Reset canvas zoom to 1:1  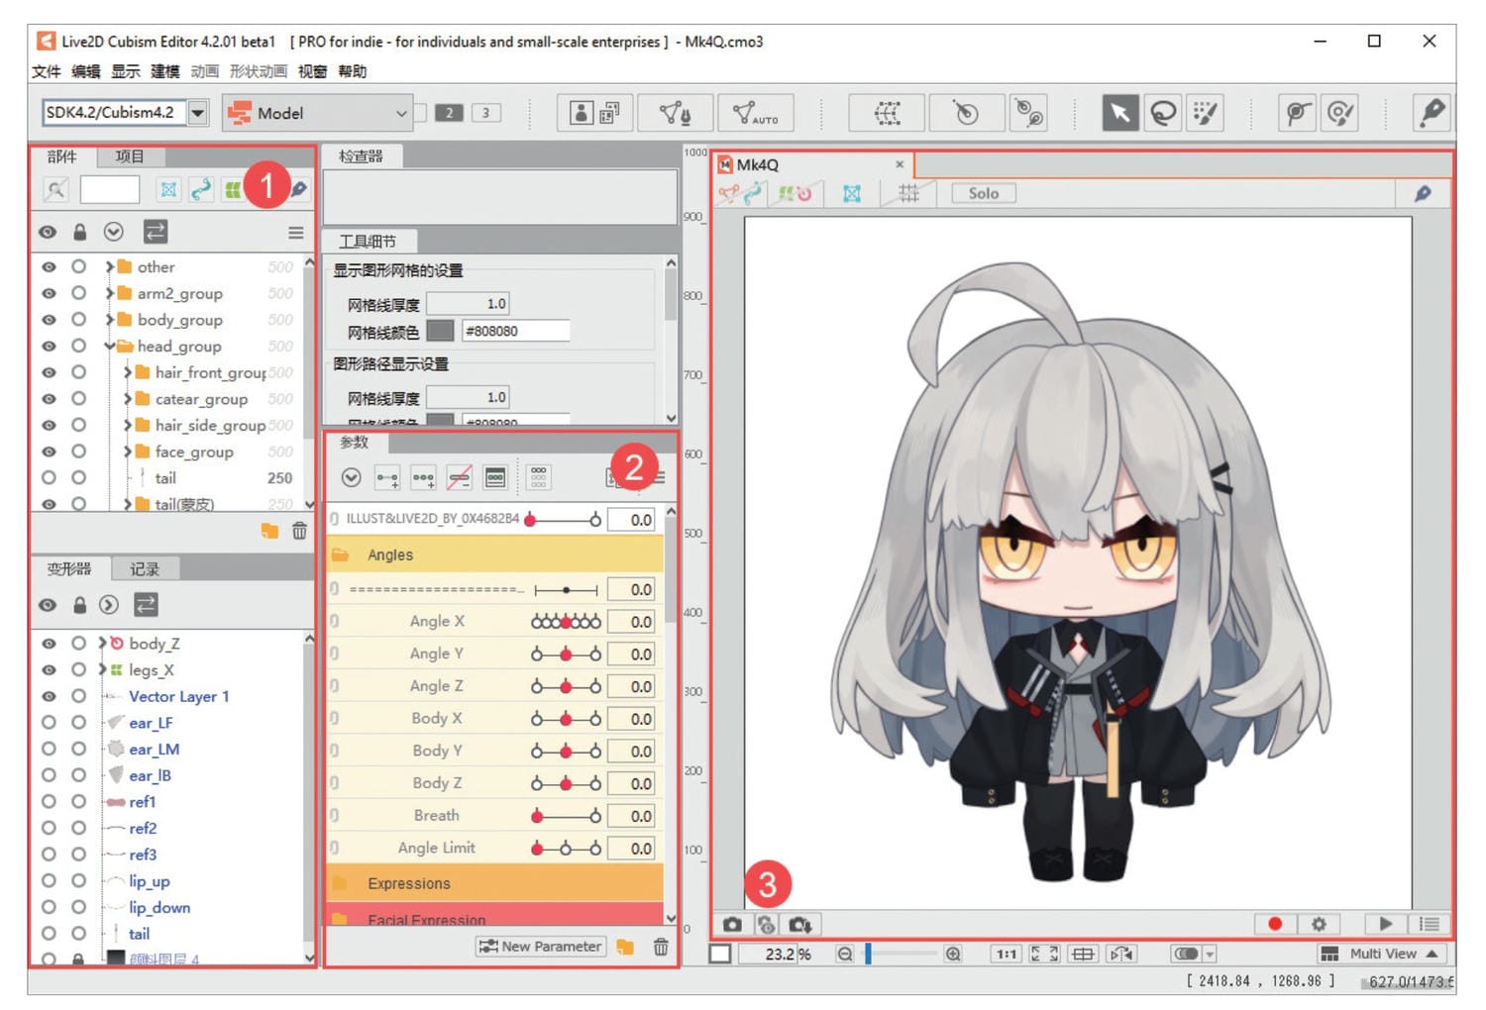[1007, 954]
